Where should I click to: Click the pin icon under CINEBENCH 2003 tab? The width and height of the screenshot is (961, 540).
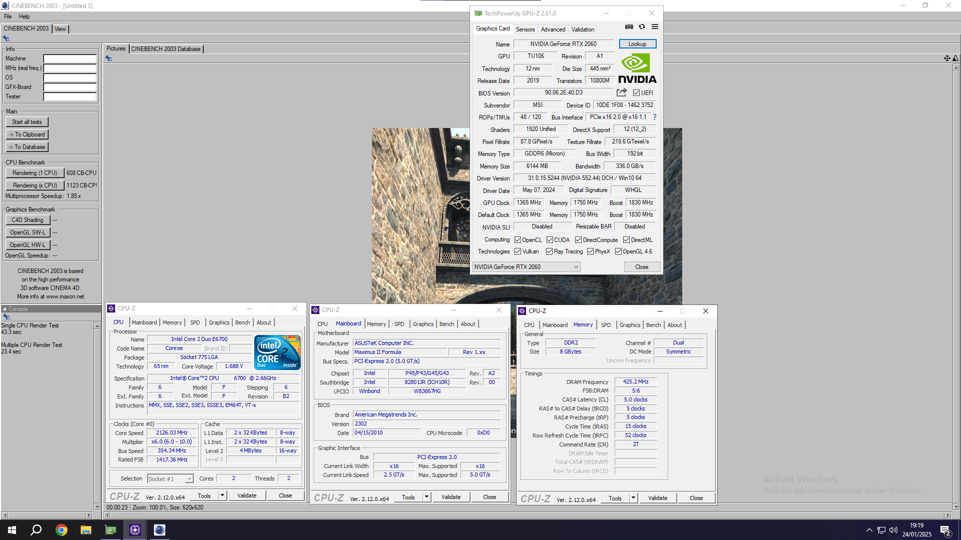[6, 38]
